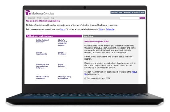Open Help from the toolbar
The width and height of the screenshot is (170, 112).
pos(52,18)
